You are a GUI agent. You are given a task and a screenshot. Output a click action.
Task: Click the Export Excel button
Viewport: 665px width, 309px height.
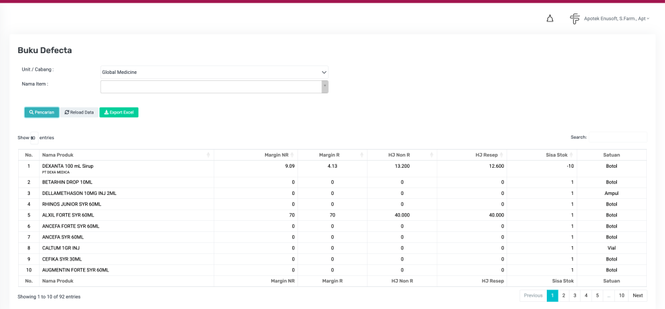pyautogui.click(x=119, y=112)
